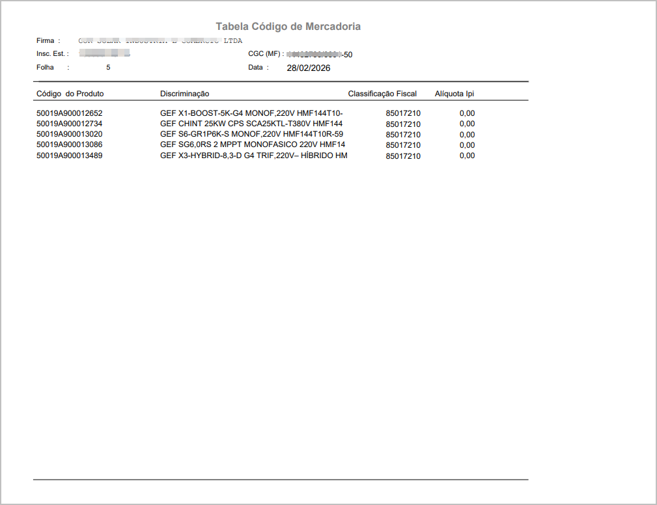Click the GEF X3-HYBRID-8,3-D G4 description
This screenshot has height=505, width=657.
(x=253, y=156)
